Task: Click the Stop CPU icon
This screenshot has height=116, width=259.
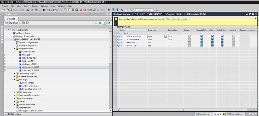Action: [x=117, y=10]
